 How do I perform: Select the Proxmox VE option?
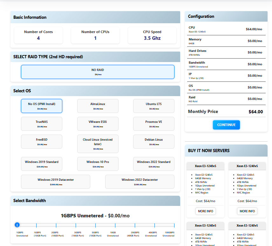154,123
